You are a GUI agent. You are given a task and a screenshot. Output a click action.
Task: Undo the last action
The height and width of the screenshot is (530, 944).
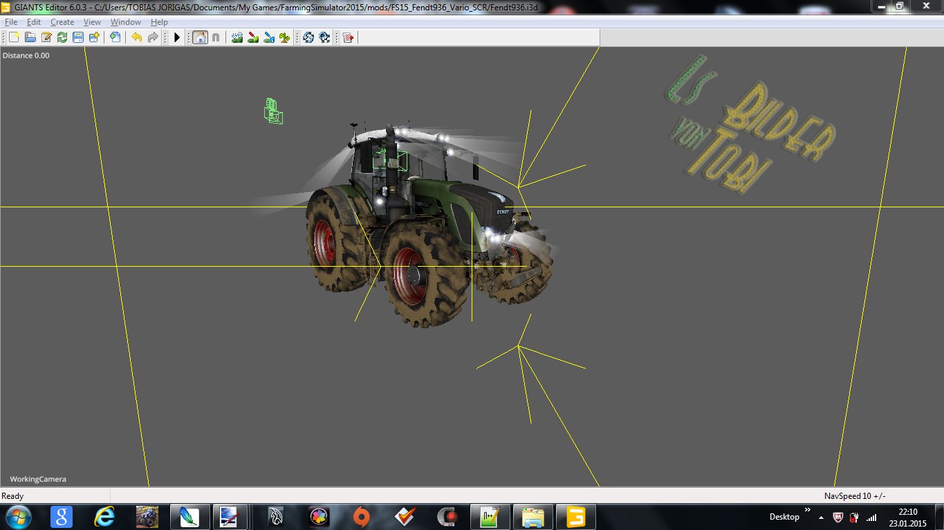136,37
